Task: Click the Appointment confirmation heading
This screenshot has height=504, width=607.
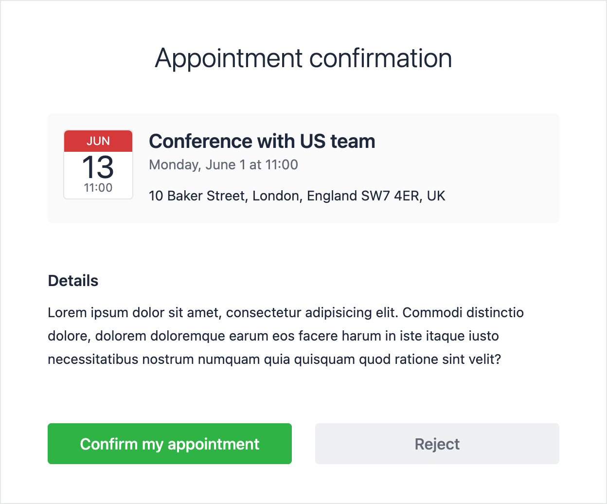Action: pos(303,58)
